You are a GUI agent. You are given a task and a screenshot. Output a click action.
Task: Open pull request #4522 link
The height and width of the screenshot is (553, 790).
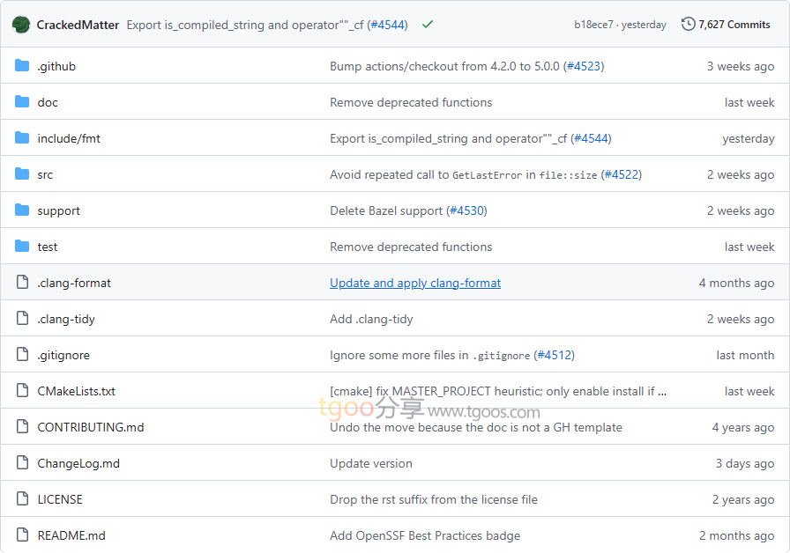(621, 174)
